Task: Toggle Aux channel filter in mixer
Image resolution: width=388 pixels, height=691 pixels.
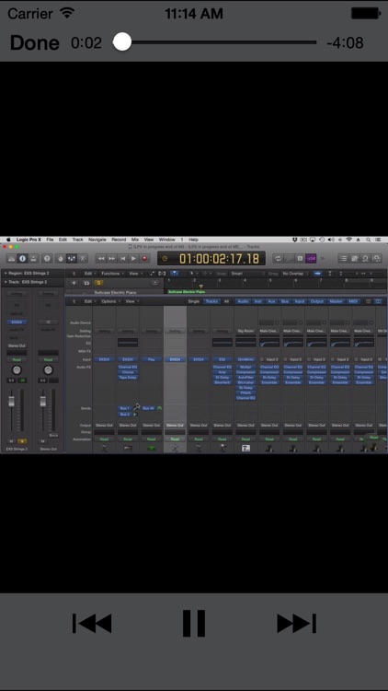Action: (271, 301)
